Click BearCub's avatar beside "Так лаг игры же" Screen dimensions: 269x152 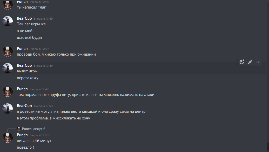coord(8,21)
